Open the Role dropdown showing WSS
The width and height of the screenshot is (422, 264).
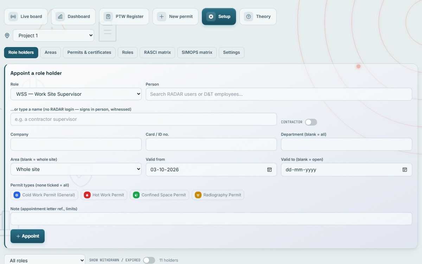pos(76,94)
